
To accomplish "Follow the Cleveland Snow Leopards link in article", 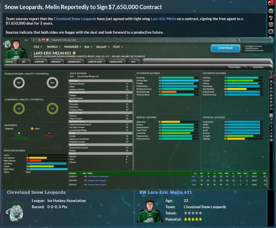I will pos(75,19).
